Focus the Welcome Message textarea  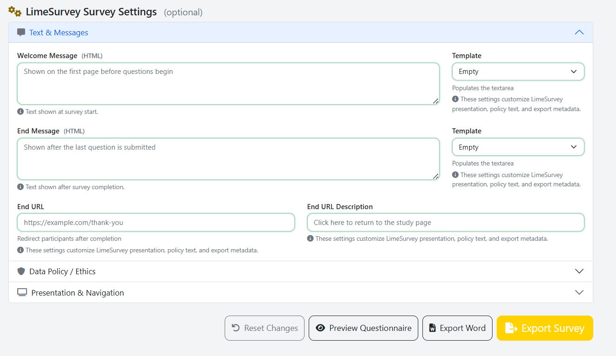click(x=228, y=84)
